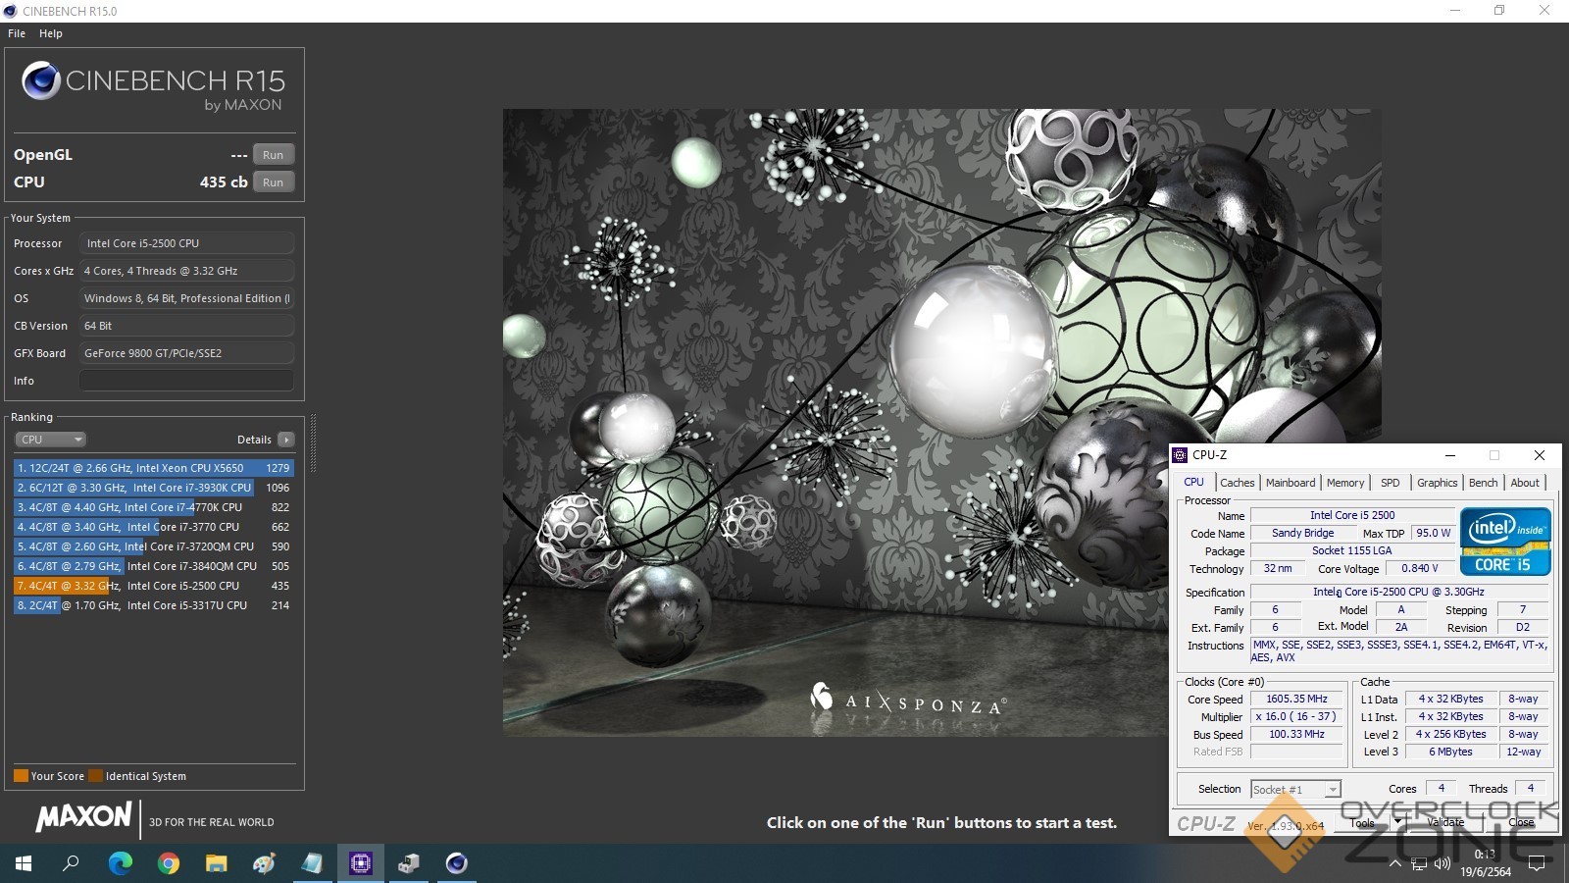The height and width of the screenshot is (883, 1569).
Task: Open File Explorer from the taskbar
Action: click(217, 863)
